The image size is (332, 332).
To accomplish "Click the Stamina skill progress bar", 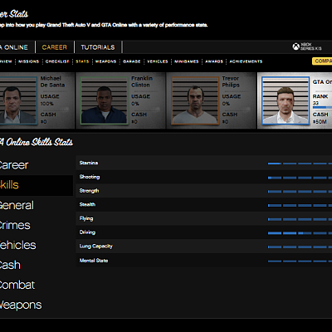I will [300, 164].
